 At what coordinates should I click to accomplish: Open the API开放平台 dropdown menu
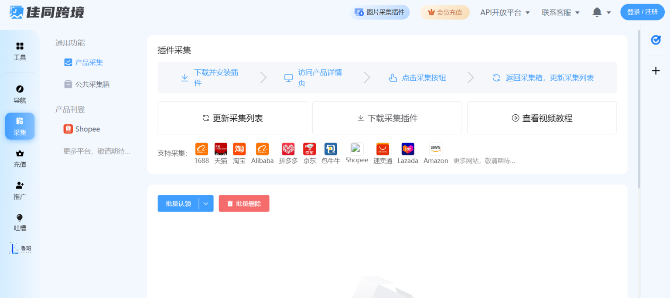[x=505, y=12]
